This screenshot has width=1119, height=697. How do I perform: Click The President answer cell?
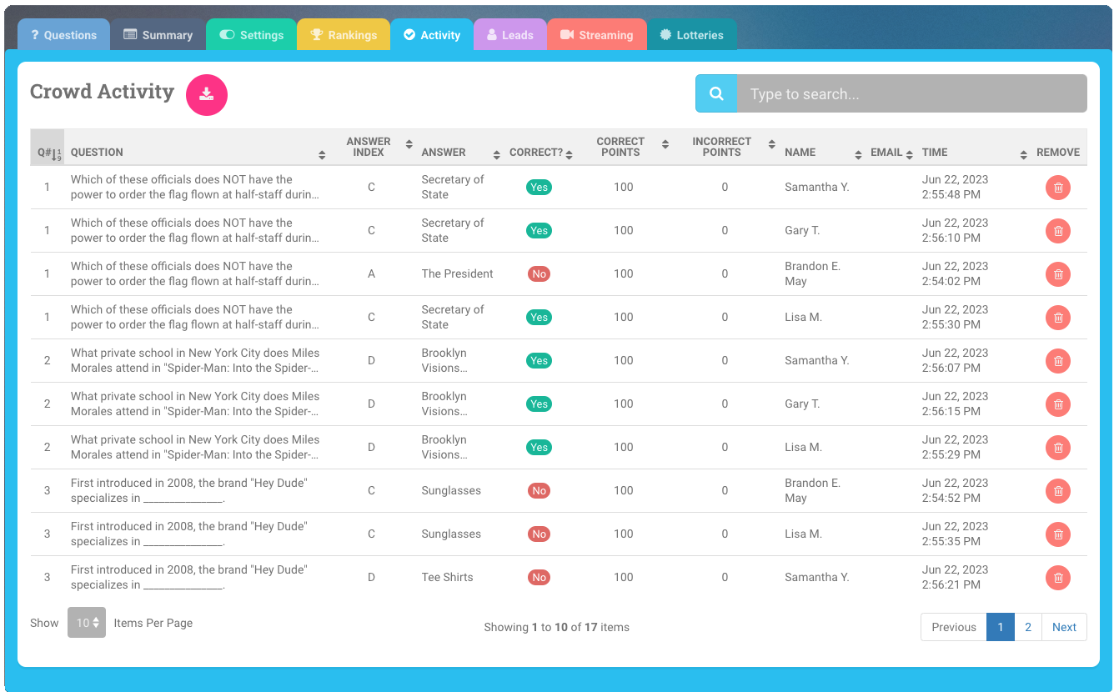coord(457,273)
